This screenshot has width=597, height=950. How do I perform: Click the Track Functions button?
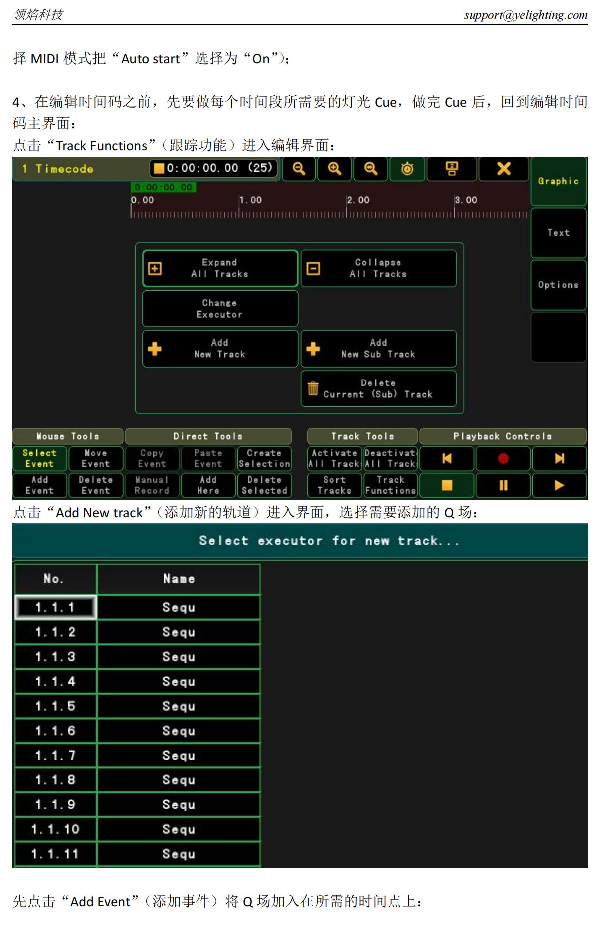coord(390,485)
